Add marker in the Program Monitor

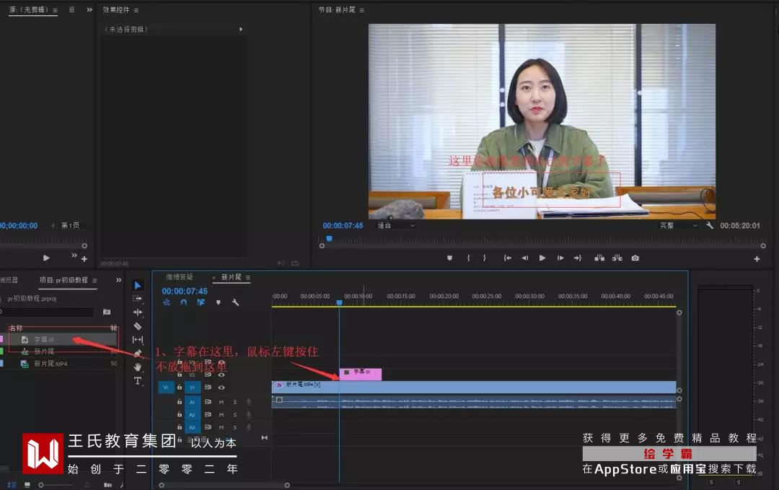449,258
